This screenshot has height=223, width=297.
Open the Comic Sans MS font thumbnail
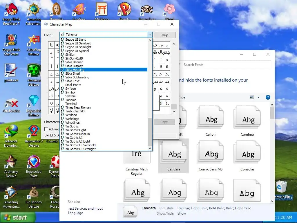click(211, 156)
